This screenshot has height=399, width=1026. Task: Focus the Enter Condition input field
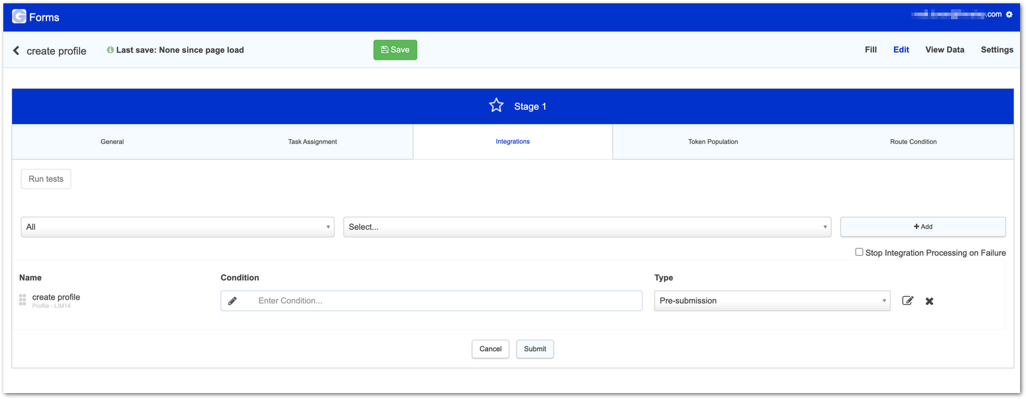431,301
